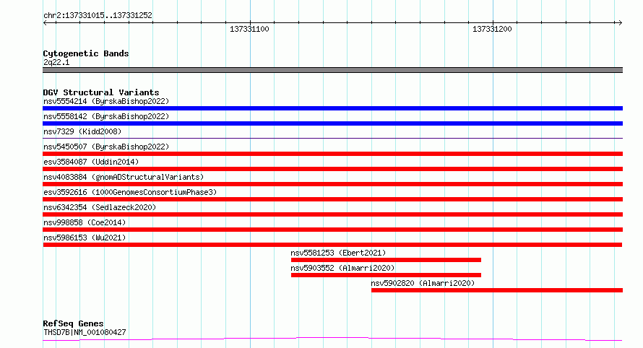Open the THSD7B|NM_001080427 gene label
This screenshot has width=643, height=348.
point(85,332)
